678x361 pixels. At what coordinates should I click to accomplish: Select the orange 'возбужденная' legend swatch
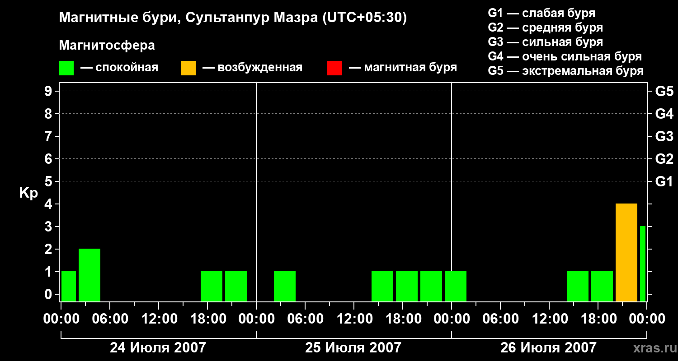coord(188,68)
